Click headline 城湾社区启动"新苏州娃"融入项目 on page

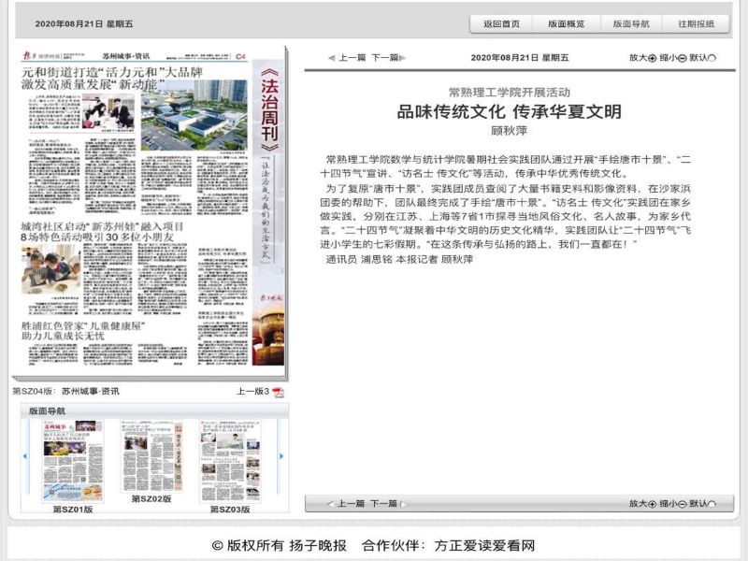click(102, 226)
